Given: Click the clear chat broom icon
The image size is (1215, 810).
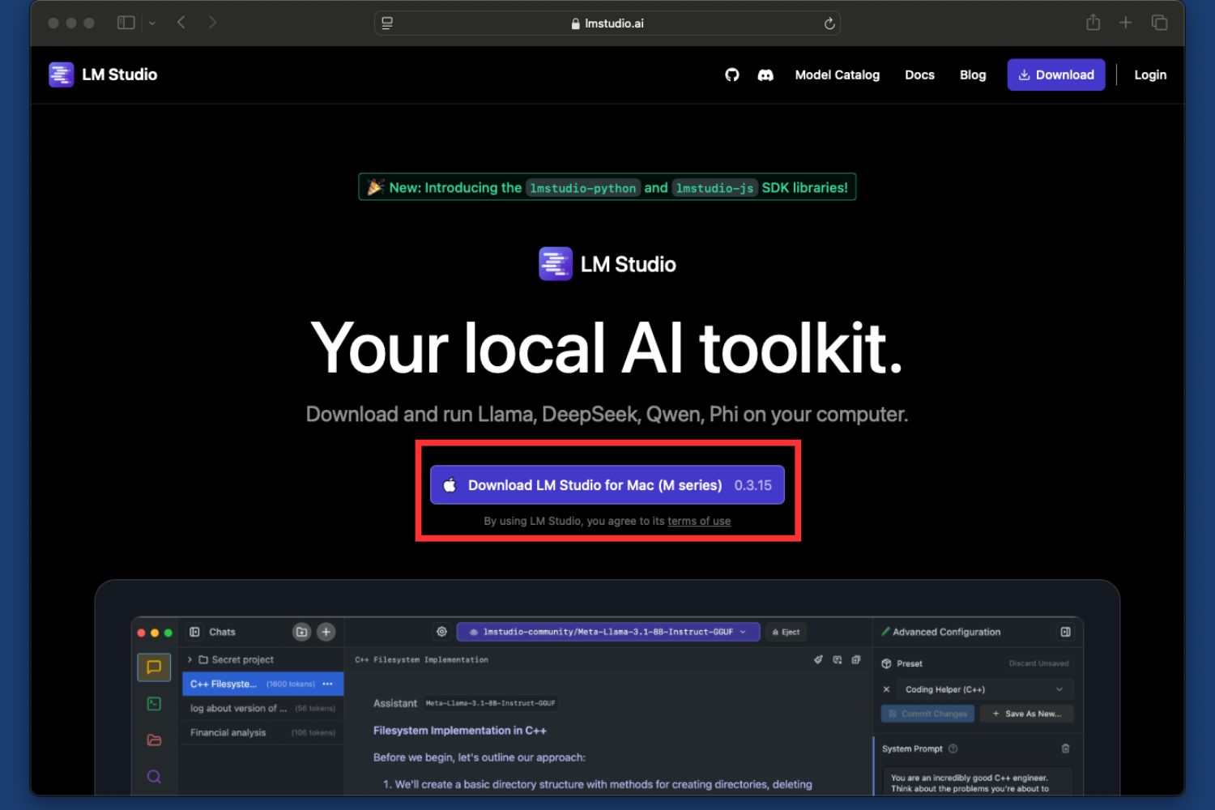Looking at the screenshot, I should (818, 659).
